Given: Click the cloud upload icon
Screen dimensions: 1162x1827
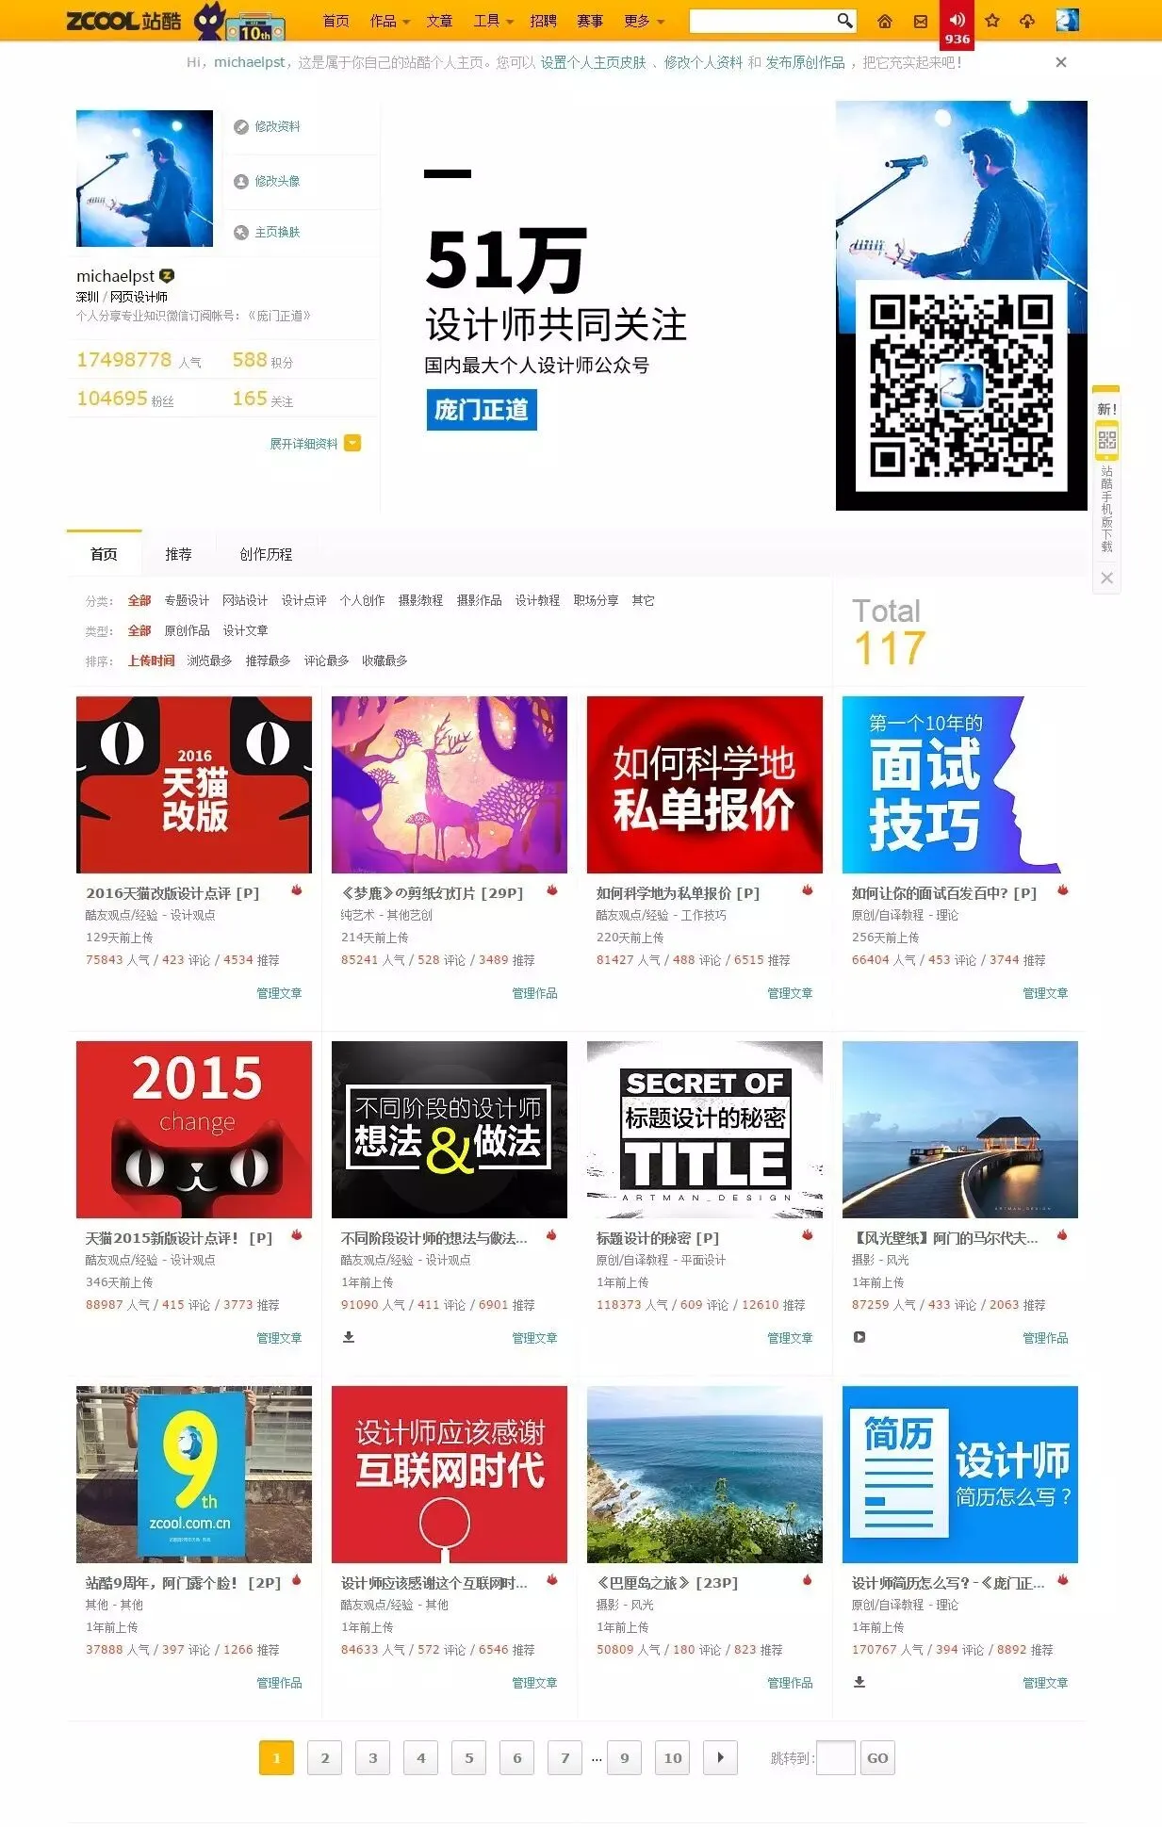Looking at the screenshot, I should pos(1027,21).
